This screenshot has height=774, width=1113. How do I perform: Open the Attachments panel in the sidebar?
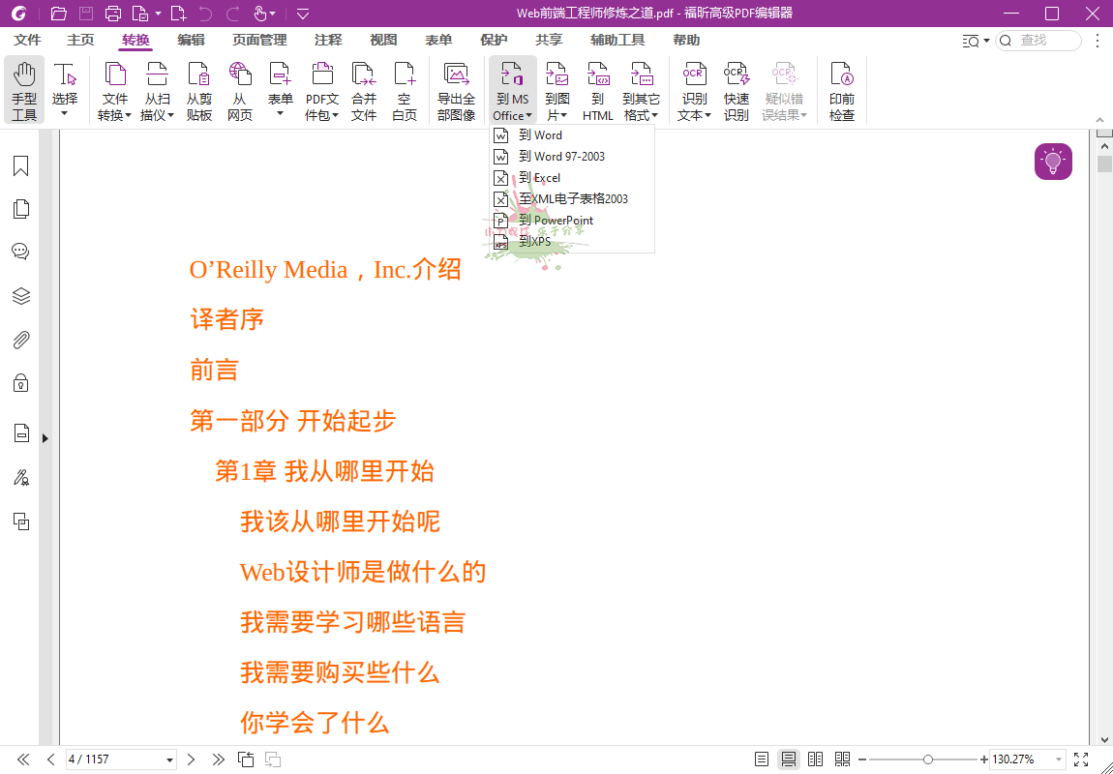[20, 339]
